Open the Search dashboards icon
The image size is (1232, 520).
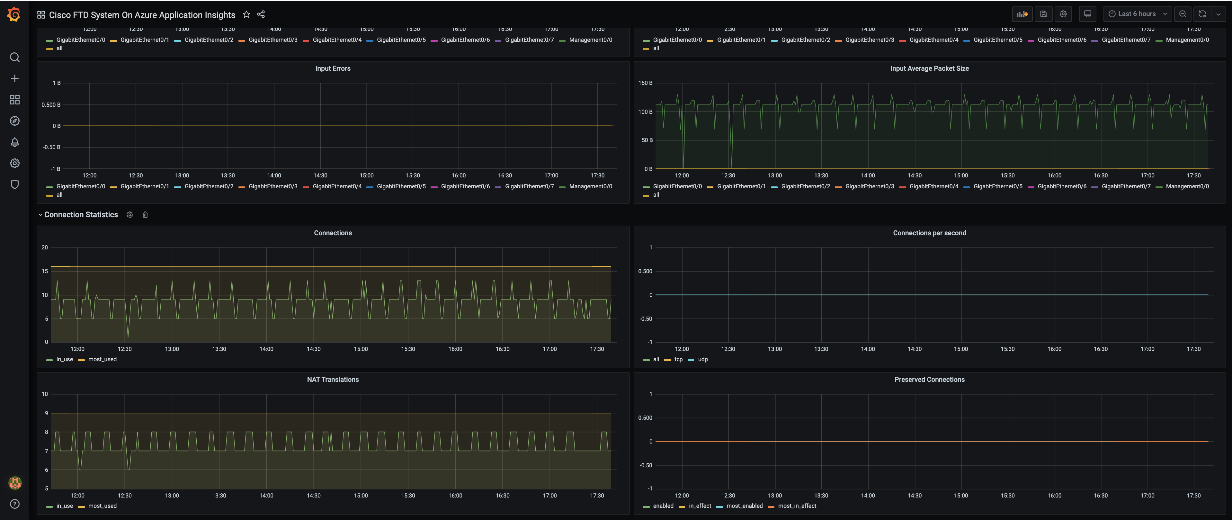coord(14,58)
